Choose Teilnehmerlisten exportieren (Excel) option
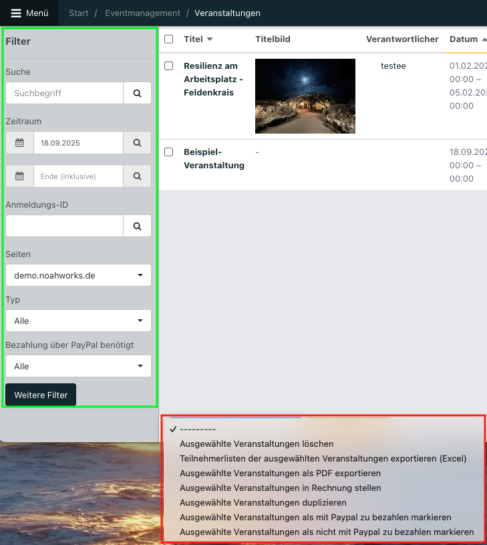487x545 pixels. (323, 458)
